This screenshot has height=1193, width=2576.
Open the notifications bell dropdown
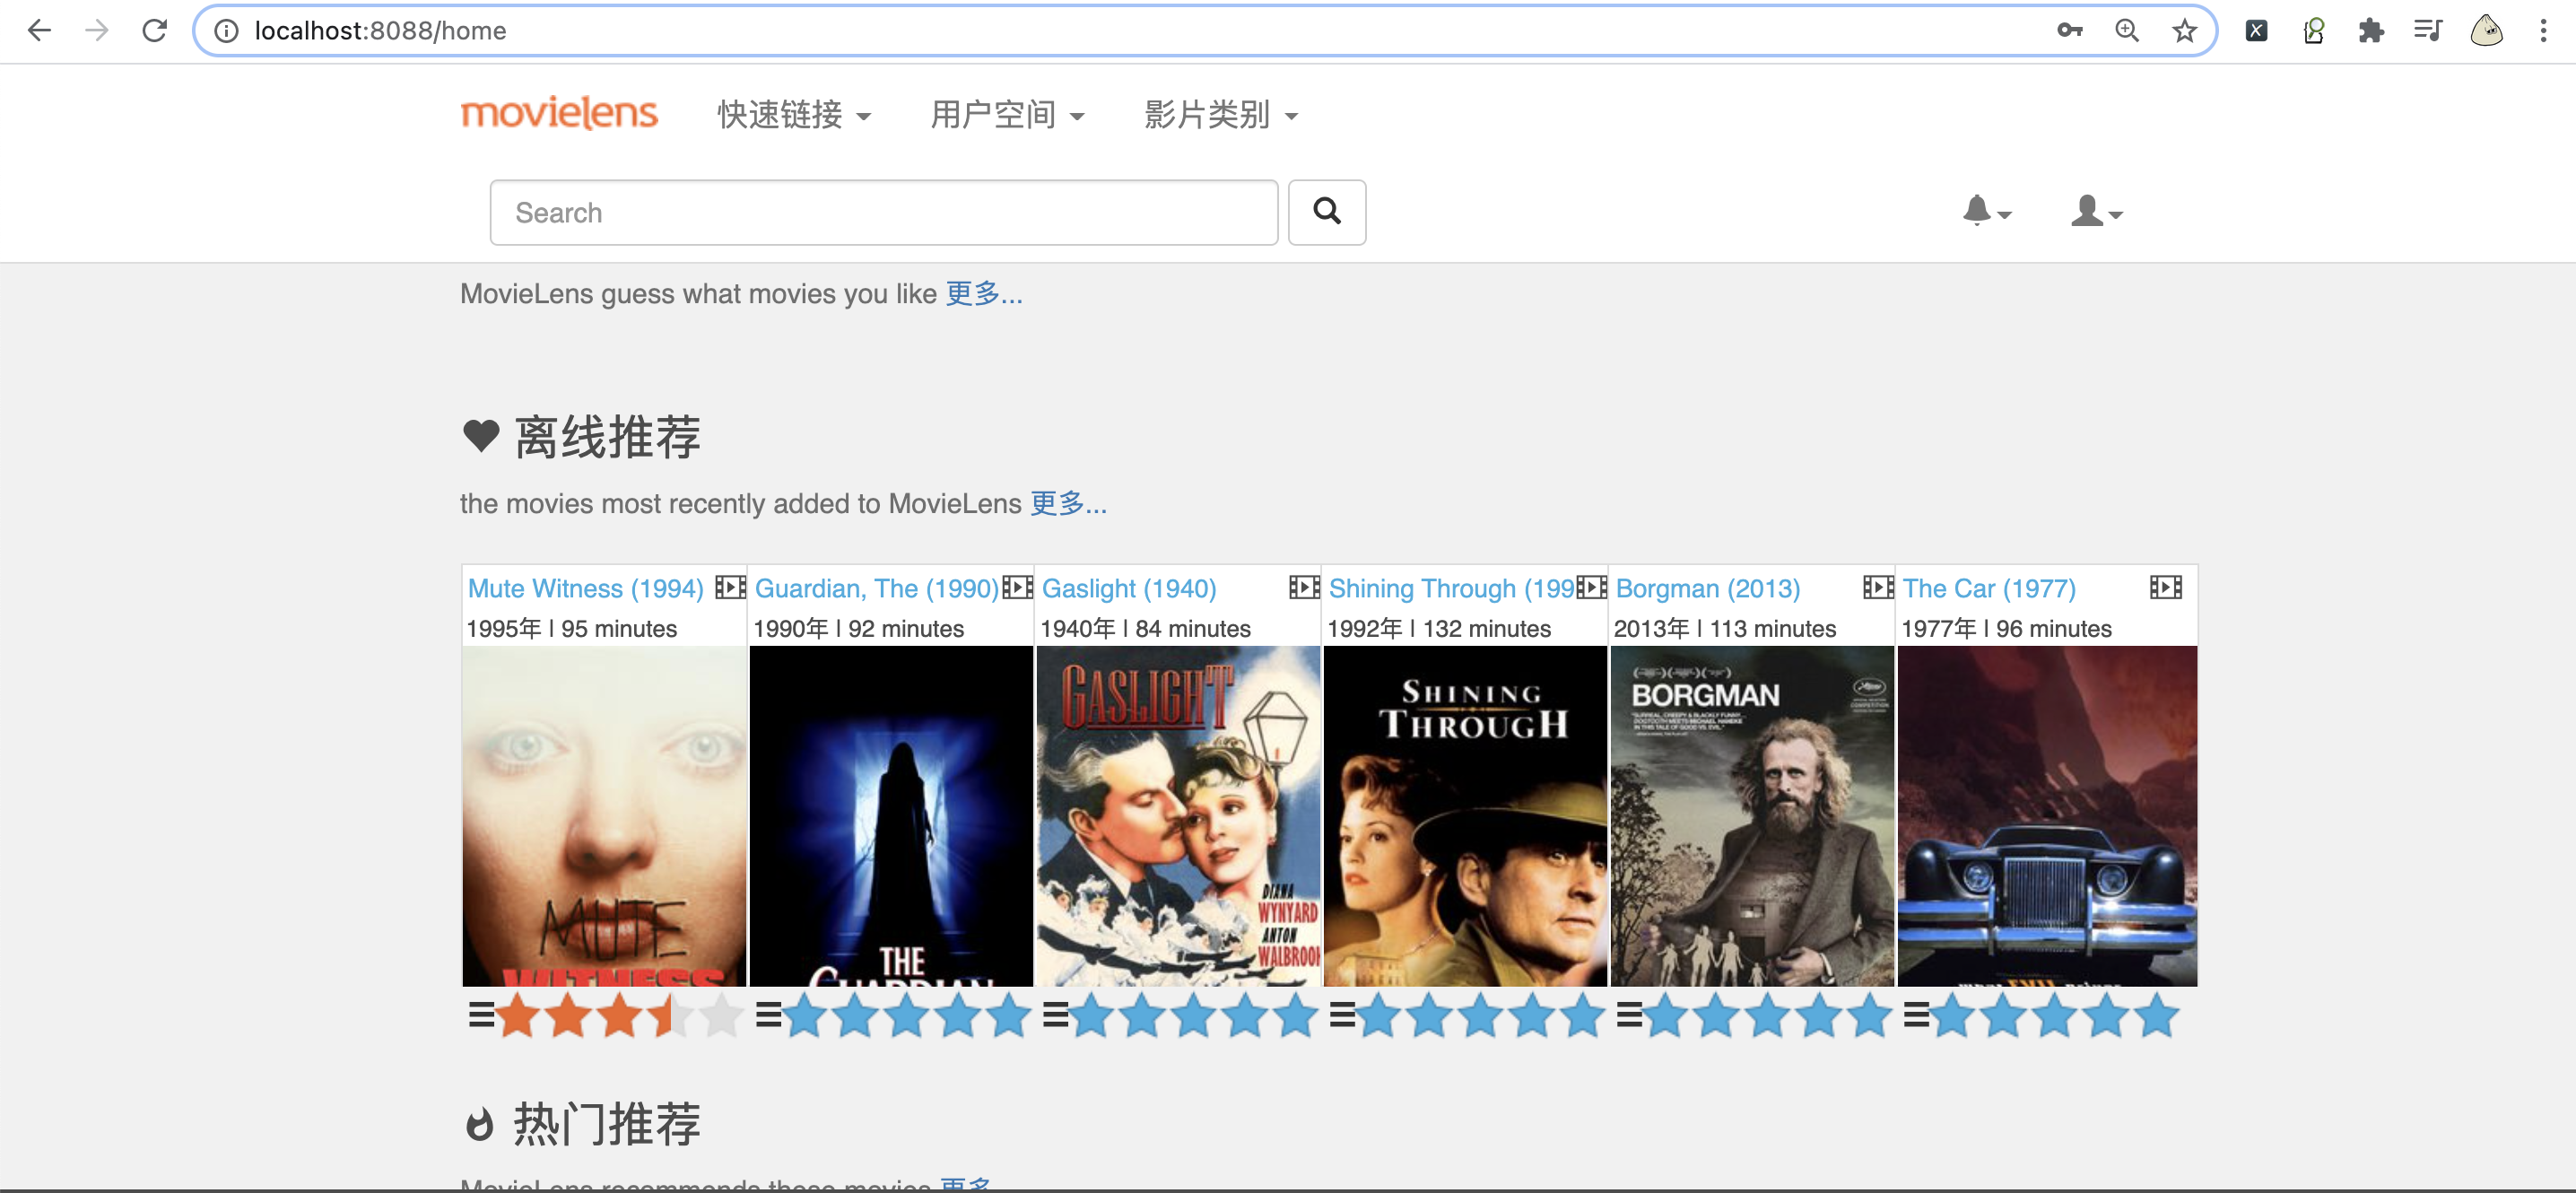click(1986, 211)
